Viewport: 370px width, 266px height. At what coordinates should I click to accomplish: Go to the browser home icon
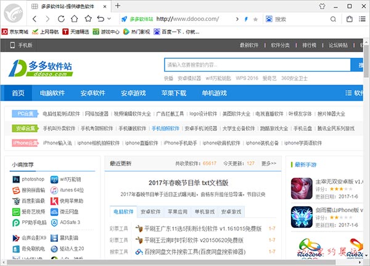point(75,19)
